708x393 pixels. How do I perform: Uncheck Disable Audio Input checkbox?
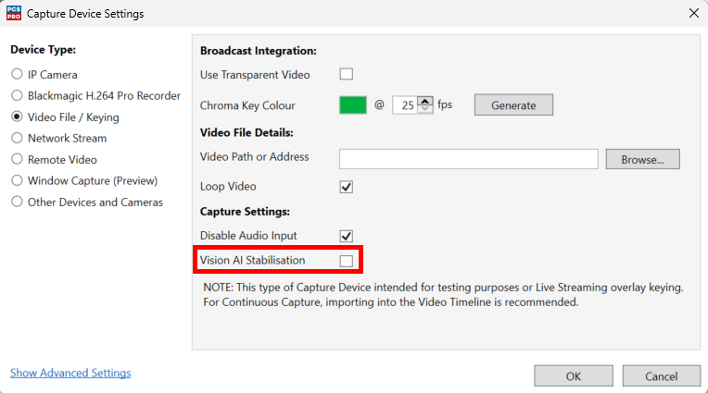(347, 236)
